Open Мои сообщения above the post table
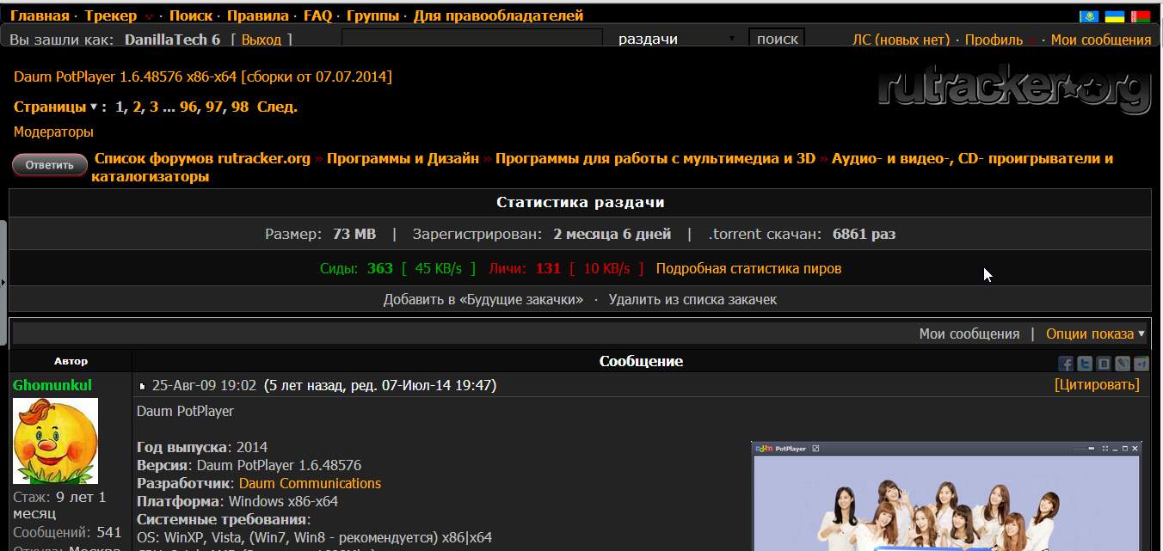This screenshot has height=551, width=1163. 969,334
